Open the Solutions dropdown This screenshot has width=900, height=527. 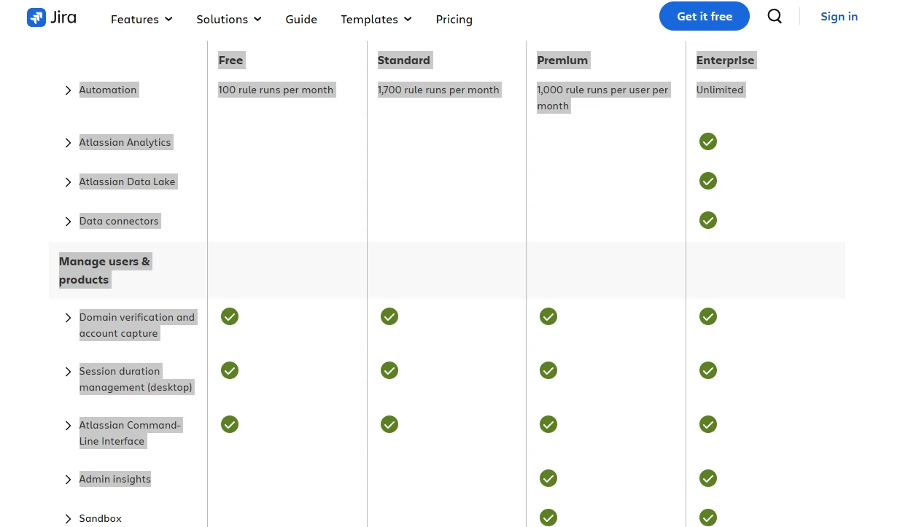tap(228, 20)
